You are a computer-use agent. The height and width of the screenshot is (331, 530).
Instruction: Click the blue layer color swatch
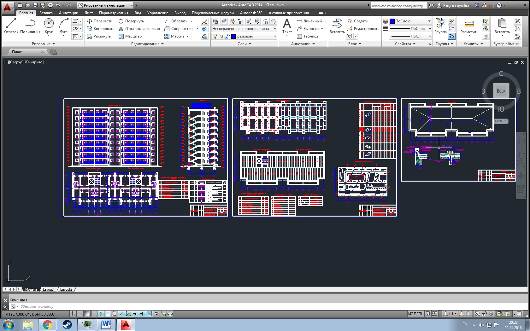pos(233,37)
